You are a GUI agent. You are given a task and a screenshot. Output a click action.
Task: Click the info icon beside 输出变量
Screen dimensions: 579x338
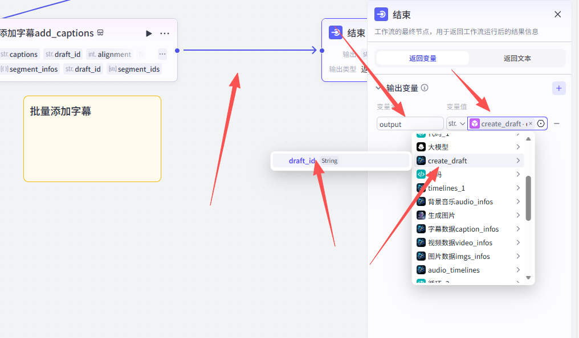(425, 88)
